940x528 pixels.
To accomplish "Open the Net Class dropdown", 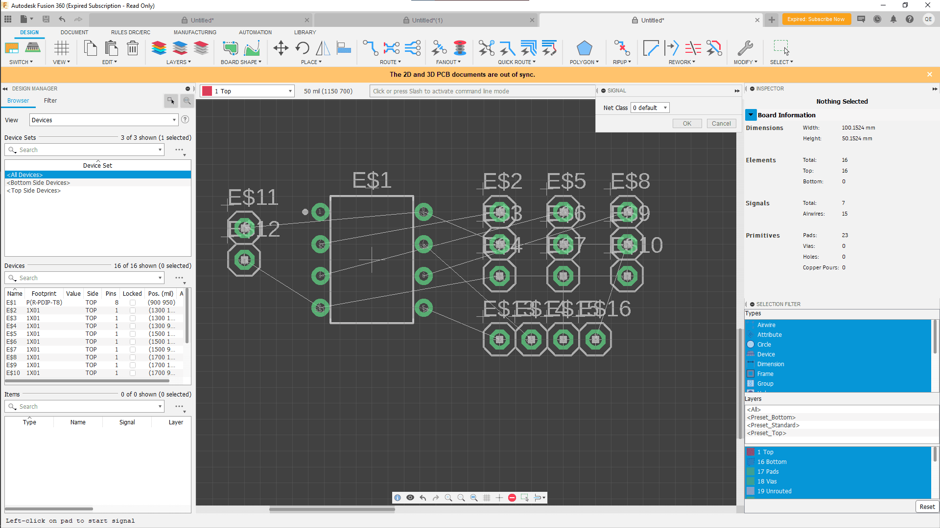I will (650, 108).
